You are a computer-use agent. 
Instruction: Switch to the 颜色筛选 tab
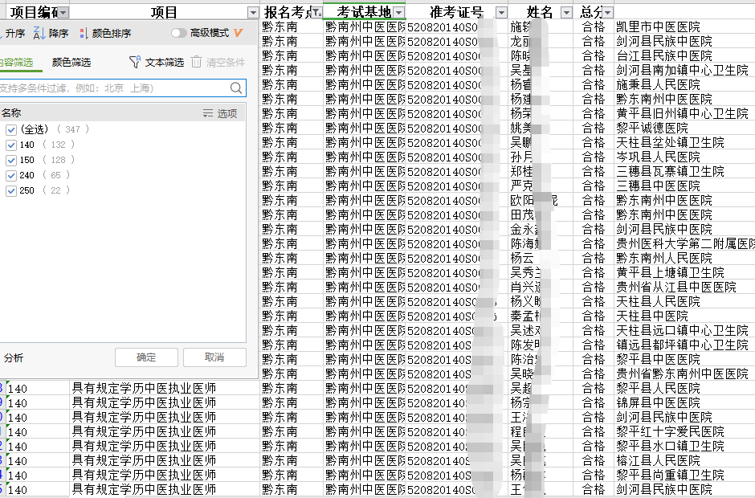tap(71, 63)
